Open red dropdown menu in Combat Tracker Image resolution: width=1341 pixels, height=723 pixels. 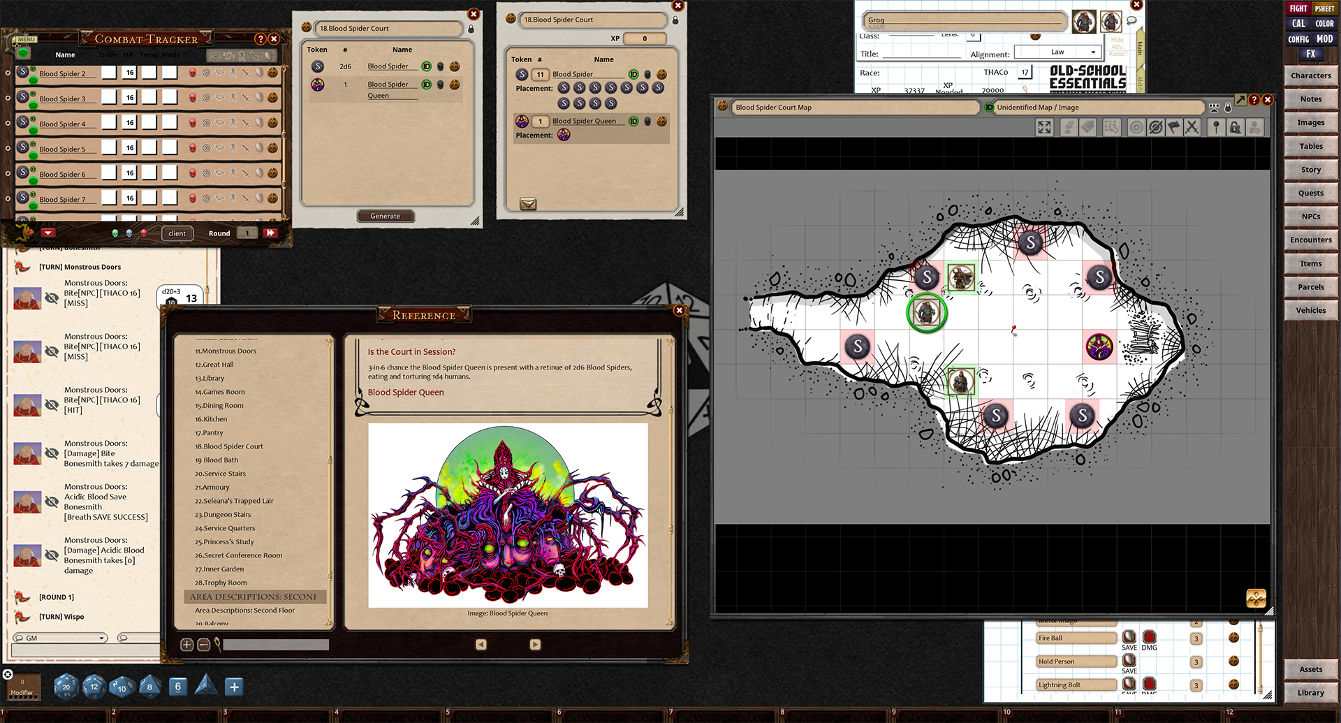tap(48, 233)
